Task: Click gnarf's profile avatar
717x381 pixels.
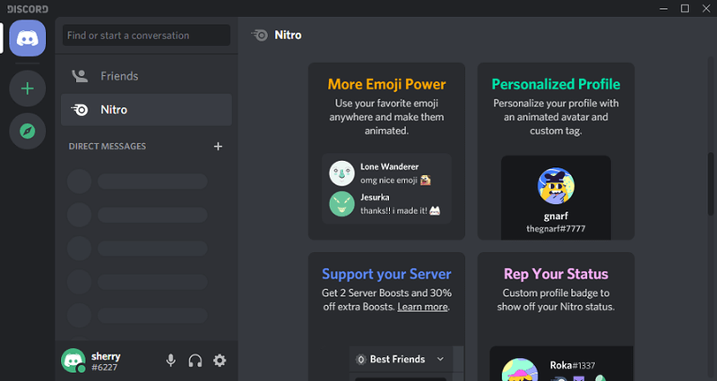Action: [556, 186]
